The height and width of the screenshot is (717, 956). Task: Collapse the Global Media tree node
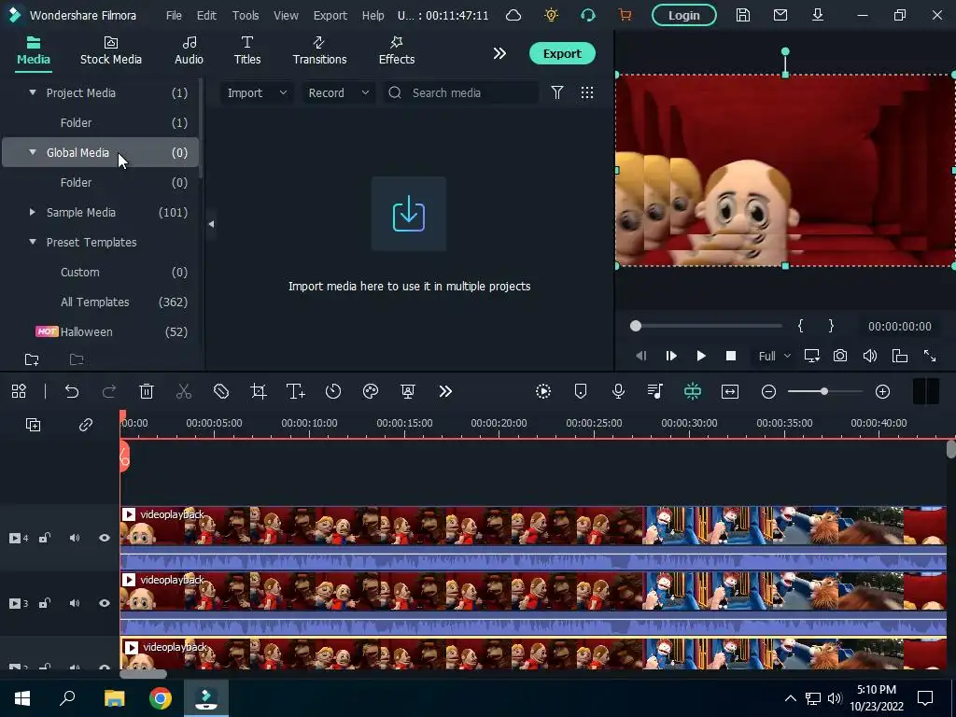click(33, 152)
